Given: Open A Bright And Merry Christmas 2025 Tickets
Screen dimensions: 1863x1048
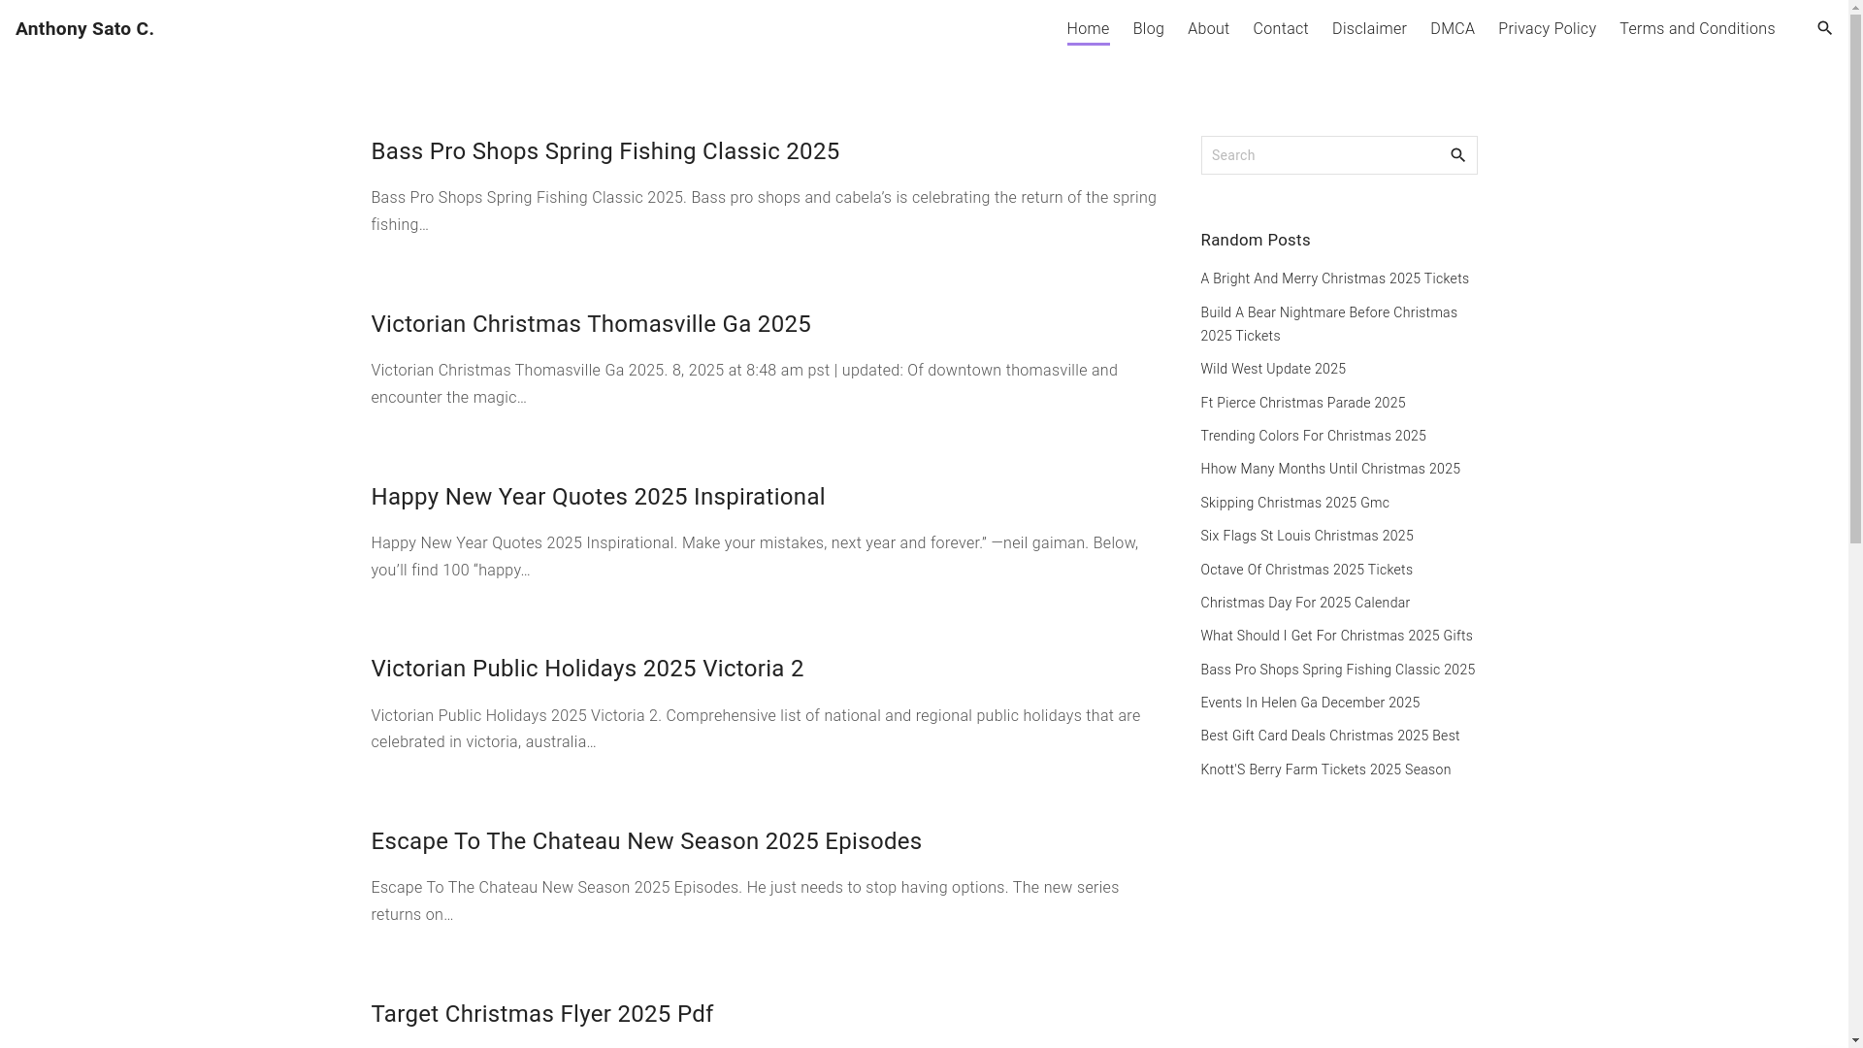Looking at the screenshot, I should (1334, 278).
